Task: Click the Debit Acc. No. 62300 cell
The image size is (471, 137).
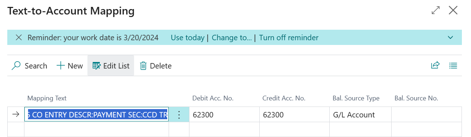Action: tap(224, 115)
